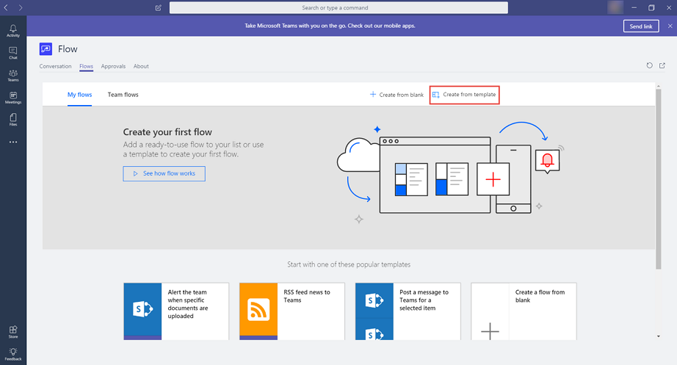677x365 pixels.
Task: Click See how flow works button
Action: [164, 173]
